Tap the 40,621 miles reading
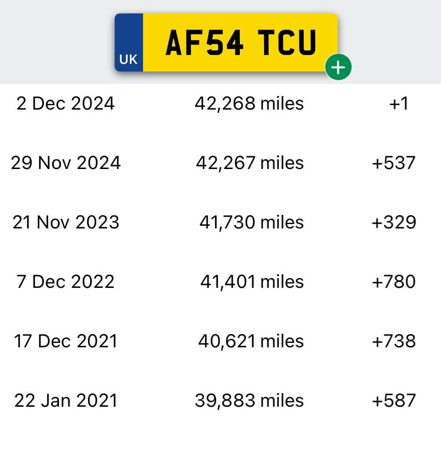The image size is (441, 449). pyautogui.click(x=251, y=341)
